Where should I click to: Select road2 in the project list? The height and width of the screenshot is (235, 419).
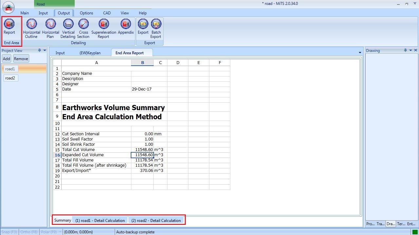coord(10,78)
